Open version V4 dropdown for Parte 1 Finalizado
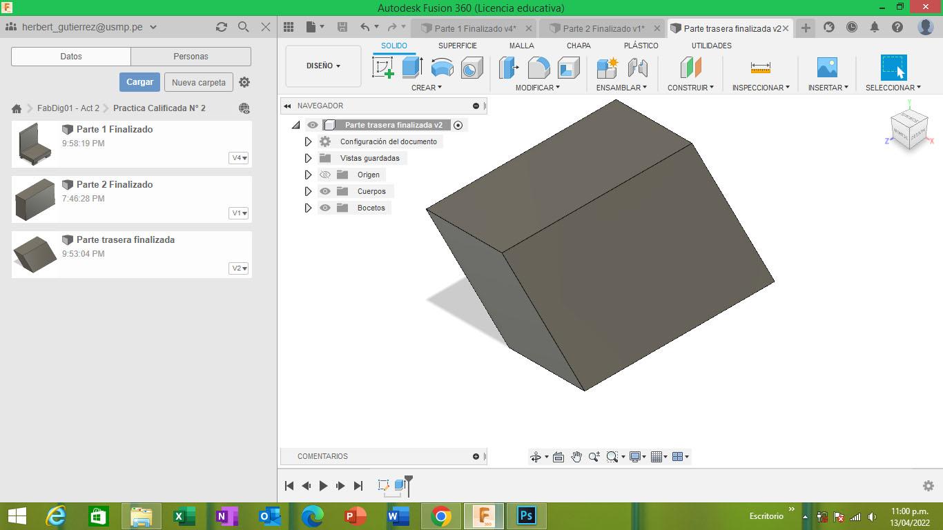 239,158
